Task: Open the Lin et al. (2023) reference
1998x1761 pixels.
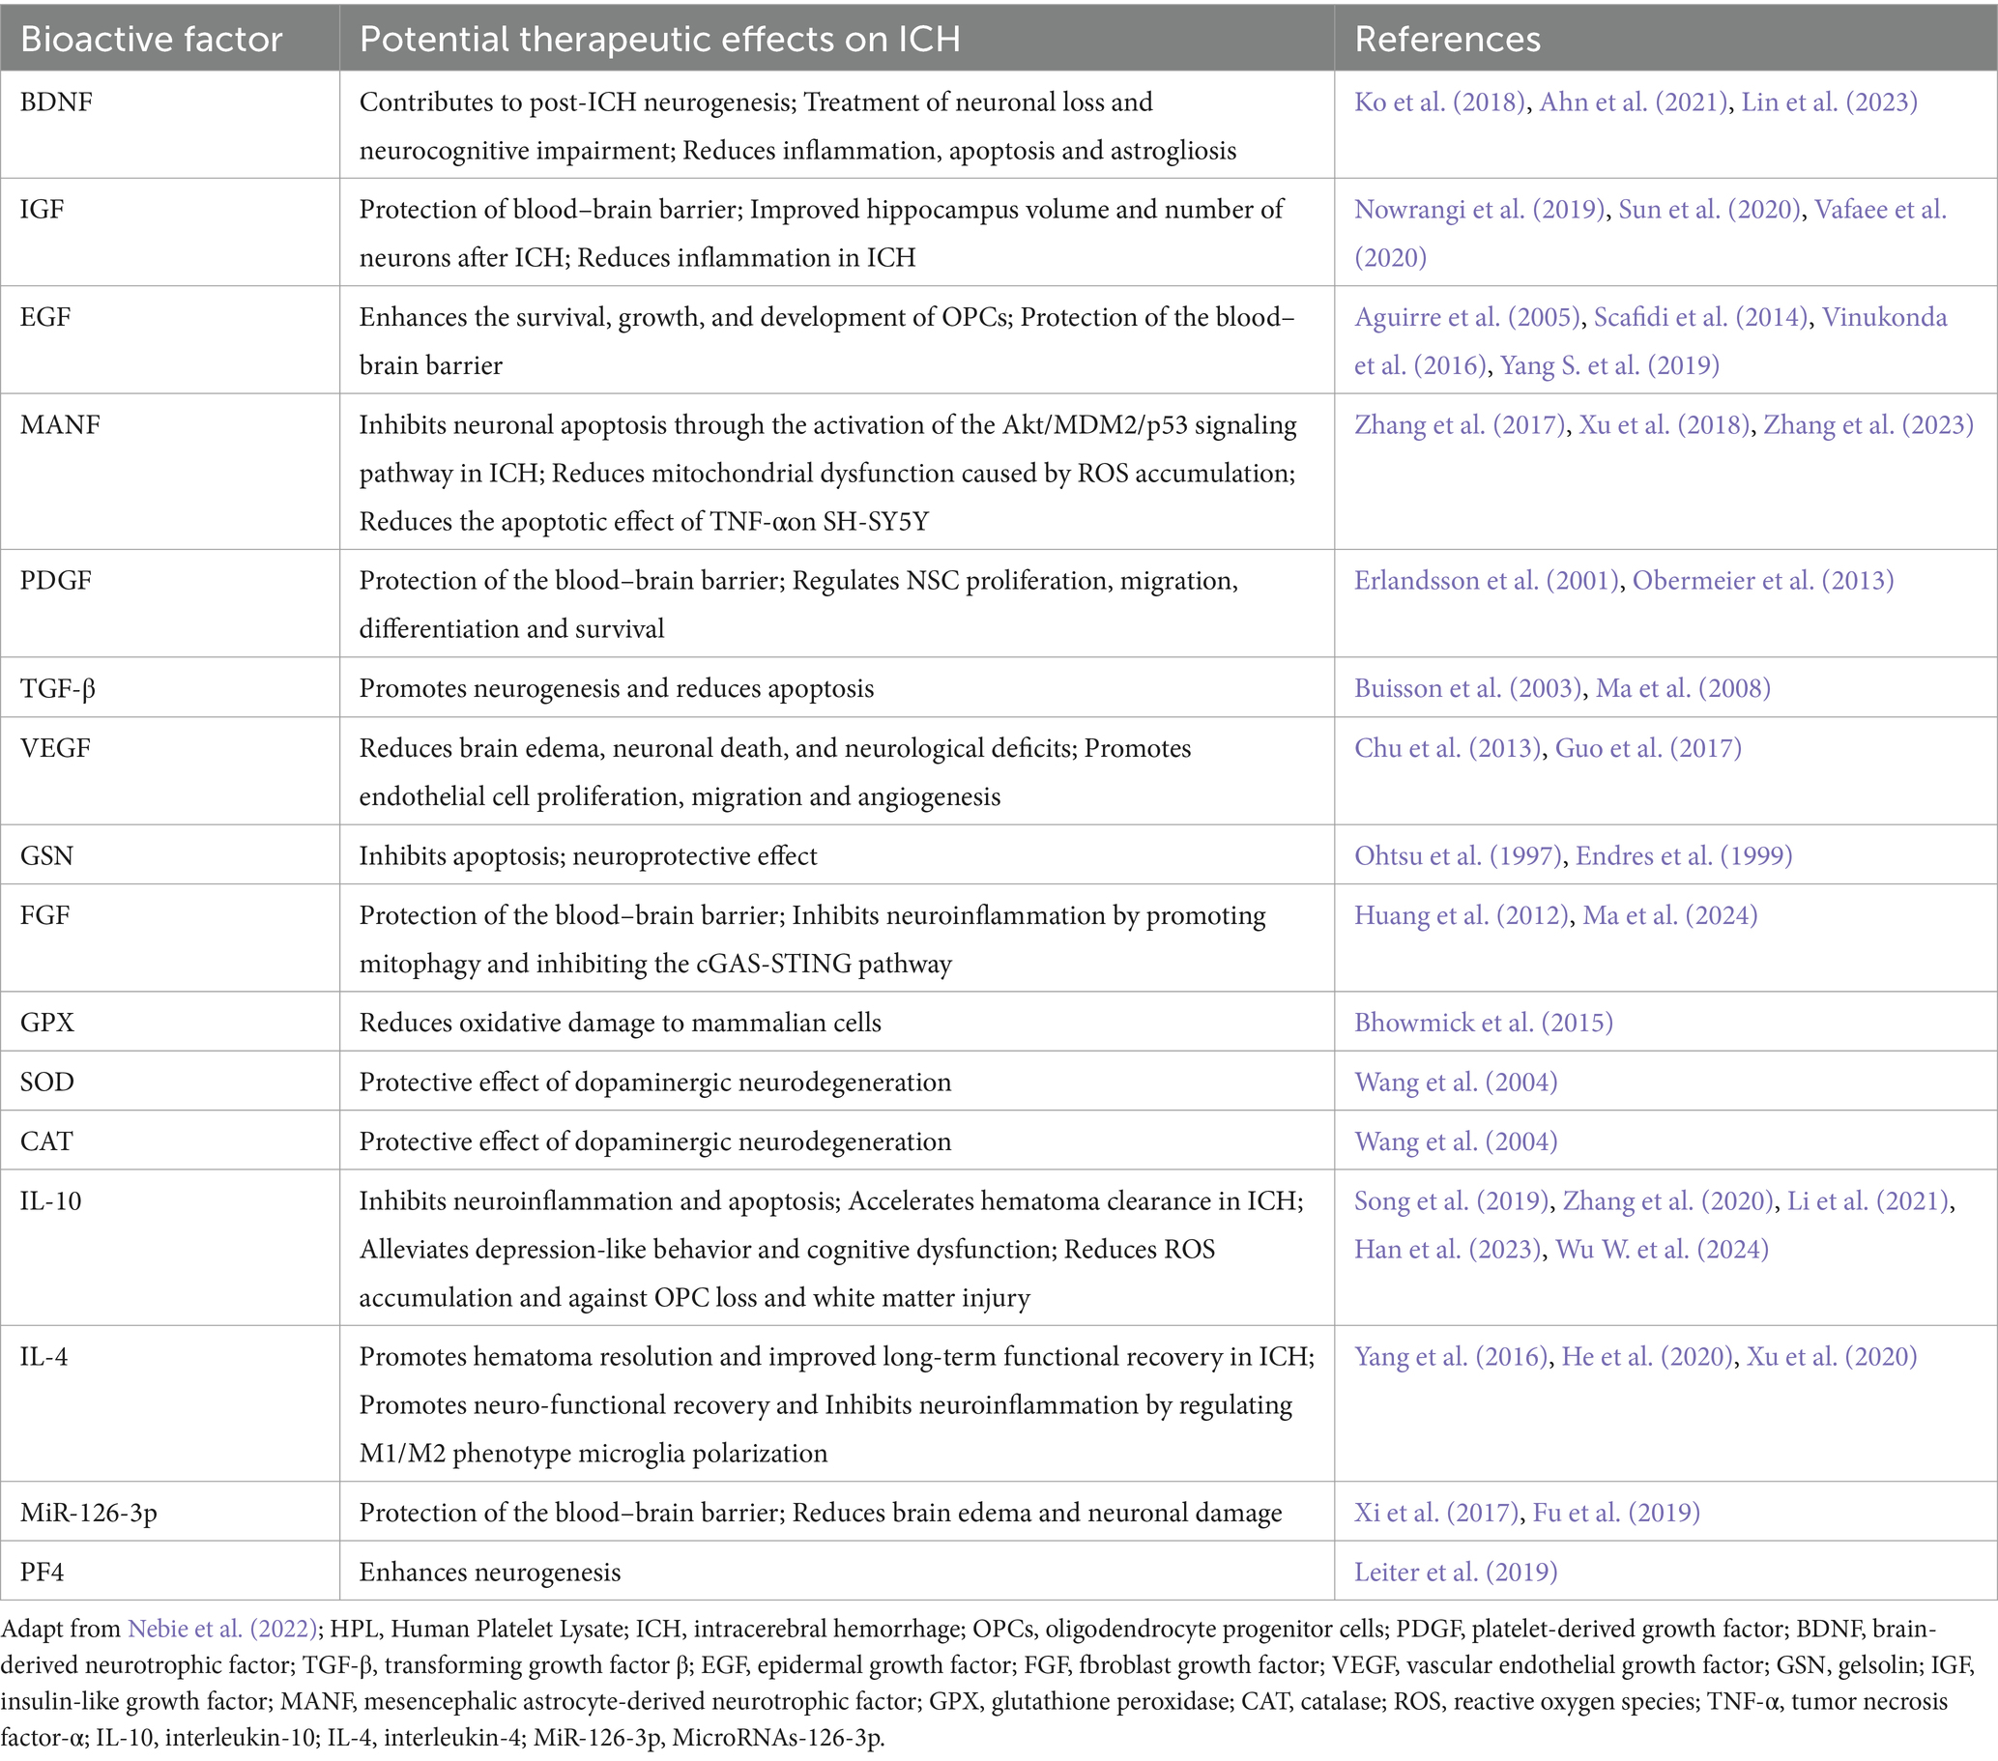Action: pyautogui.click(x=1829, y=102)
